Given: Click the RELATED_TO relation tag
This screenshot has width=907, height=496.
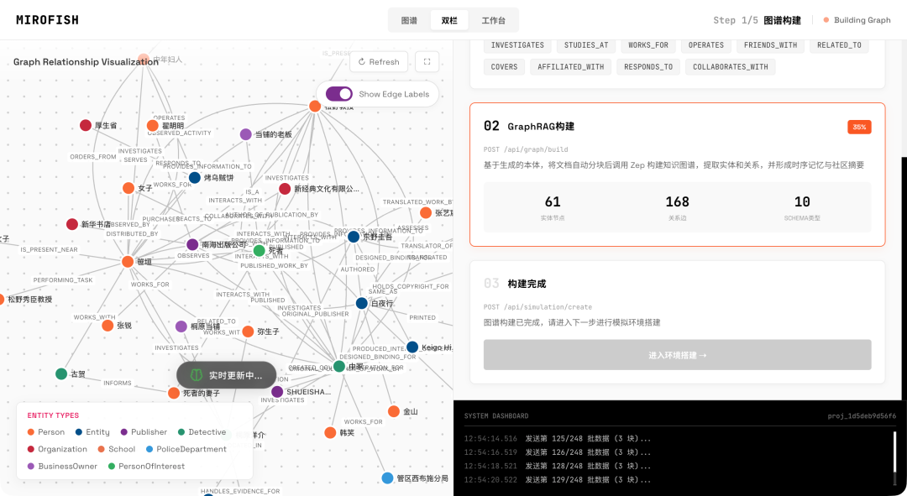Looking at the screenshot, I should click(x=839, y=45).
